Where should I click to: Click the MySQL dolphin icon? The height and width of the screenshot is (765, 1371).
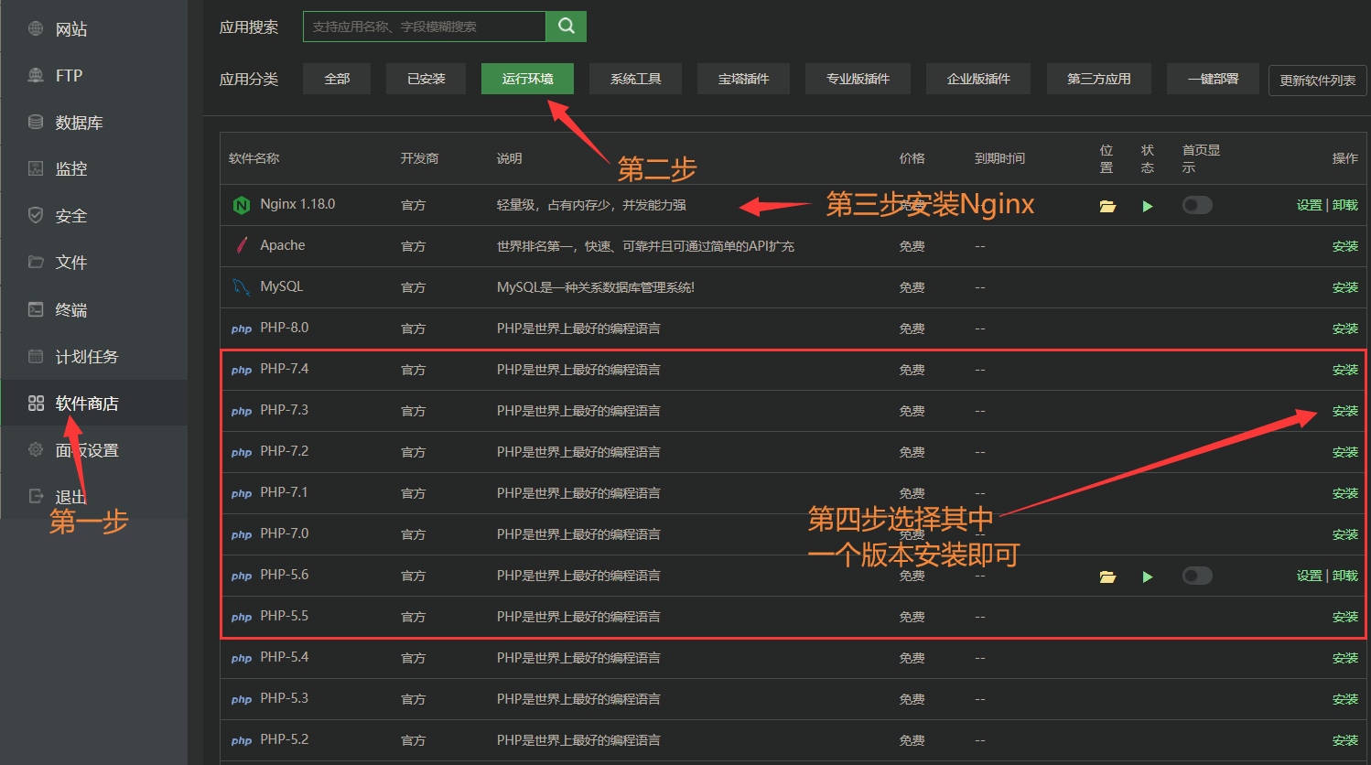[242, 286]
